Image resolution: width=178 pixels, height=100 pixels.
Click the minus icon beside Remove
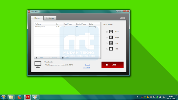pos(50,58)
